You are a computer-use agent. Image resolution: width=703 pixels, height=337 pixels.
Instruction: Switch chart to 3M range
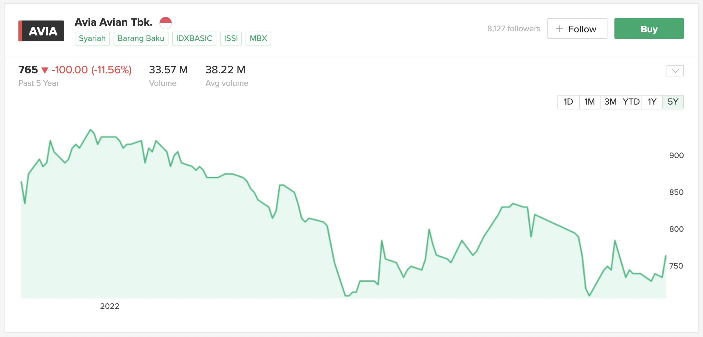click(x=611, y=102)
